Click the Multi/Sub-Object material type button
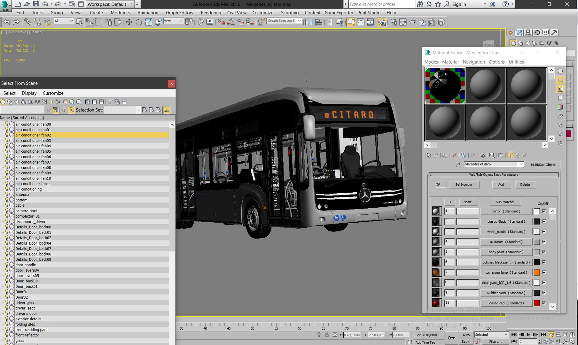 pos(543,165)
